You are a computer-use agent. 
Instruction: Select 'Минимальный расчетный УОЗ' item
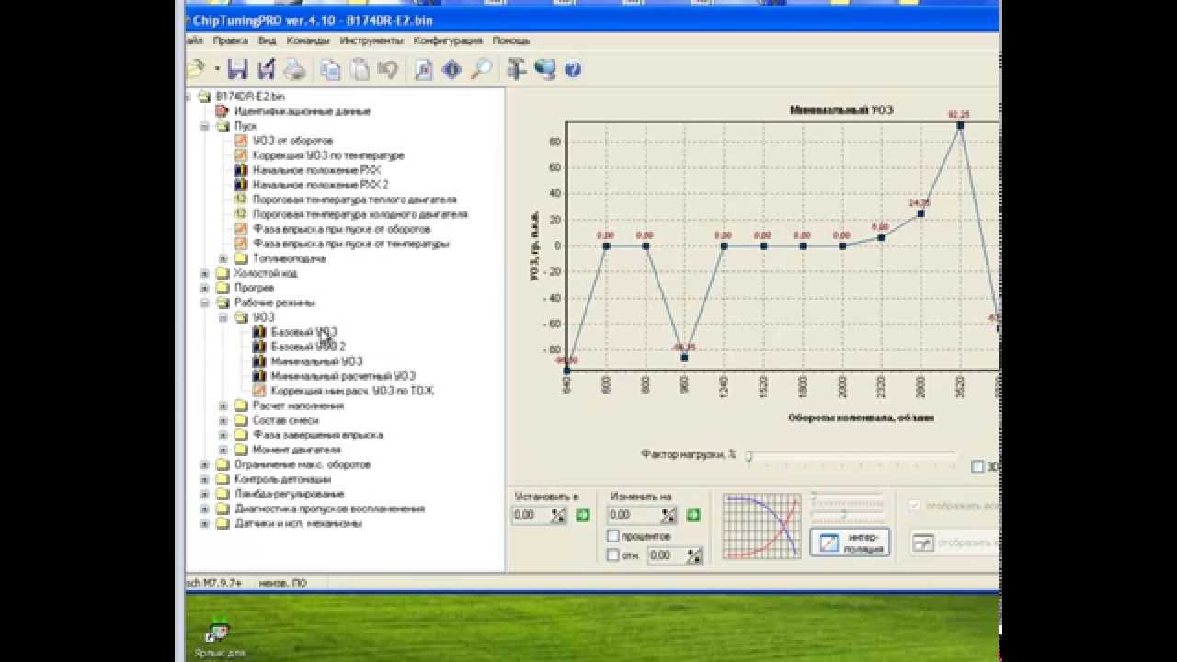tap(343, 376)
